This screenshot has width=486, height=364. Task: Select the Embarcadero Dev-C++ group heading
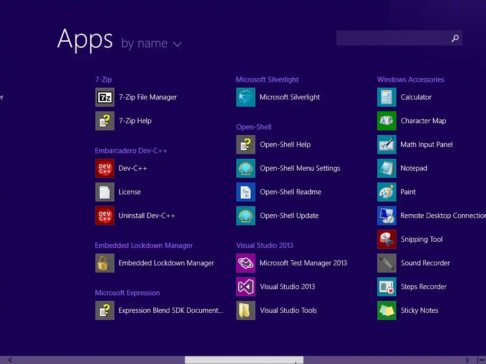coord(131,151)
